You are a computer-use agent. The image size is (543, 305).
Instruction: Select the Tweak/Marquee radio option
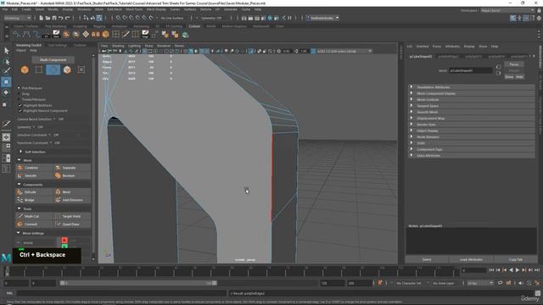click(x=19, y=99)
